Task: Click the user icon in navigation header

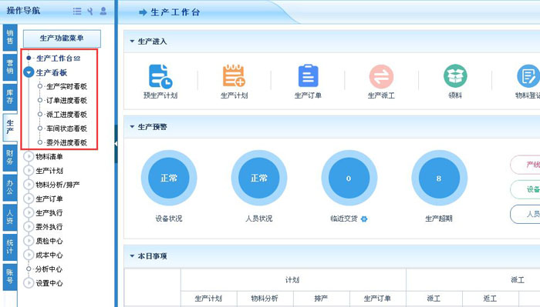Action: [103, 11]
